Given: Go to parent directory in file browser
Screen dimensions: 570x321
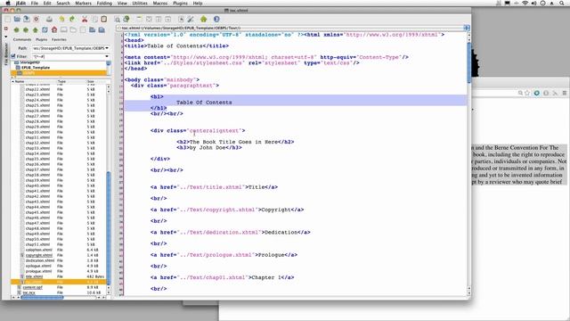Looking at the screenshot, I should (x=36, y=29).
